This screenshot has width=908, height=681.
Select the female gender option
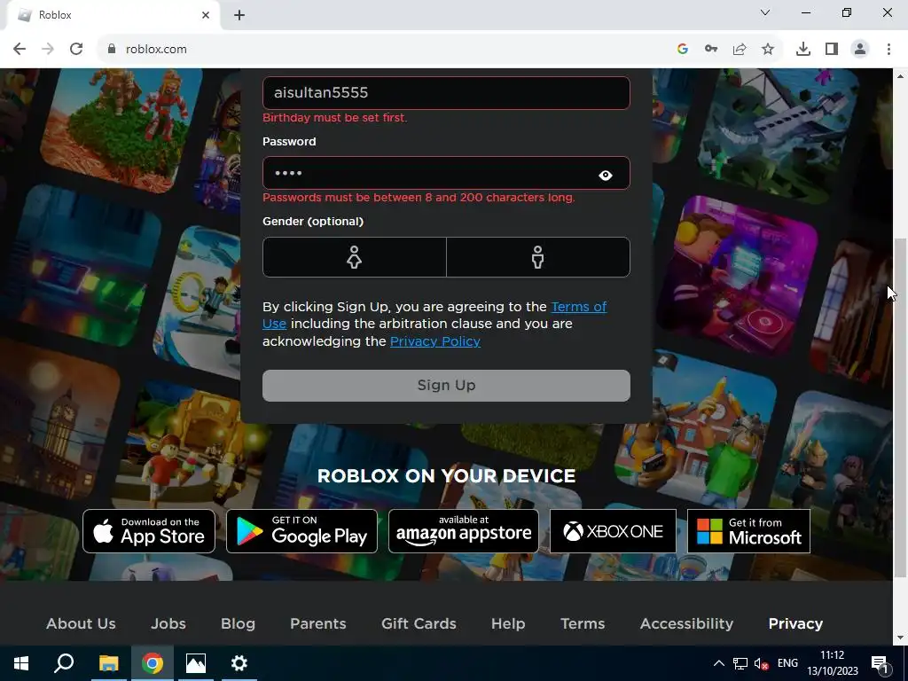[355, 257]
